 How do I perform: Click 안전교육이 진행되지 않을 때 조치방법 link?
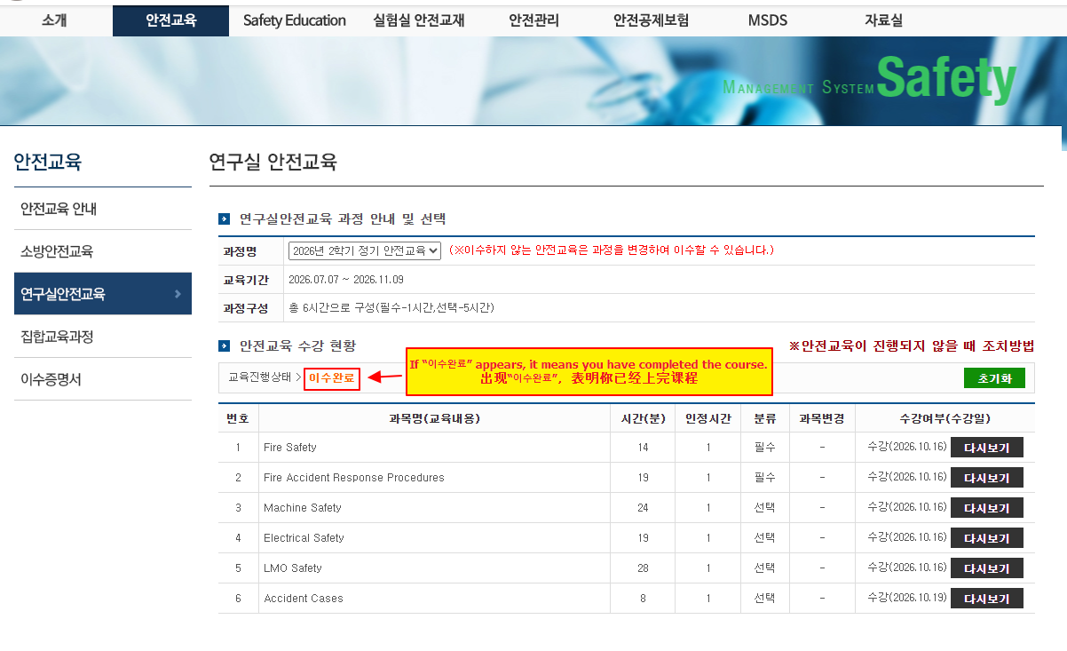(x=912, y=346)
